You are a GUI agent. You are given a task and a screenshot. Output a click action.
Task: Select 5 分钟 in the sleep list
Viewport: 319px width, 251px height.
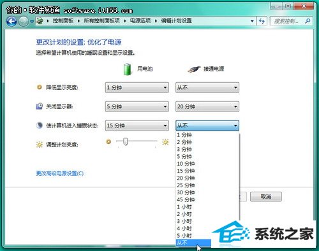207,157
